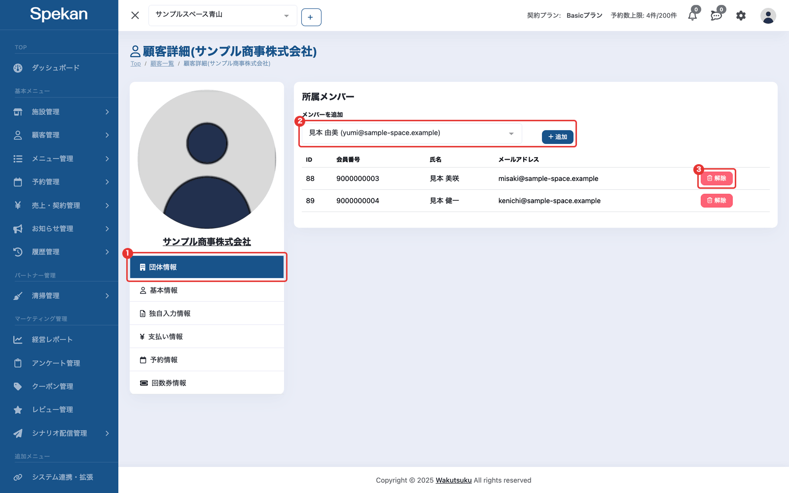Click the 経営レポート chart icon
Viewport: 789px width, 493px height.
[18, 340]
